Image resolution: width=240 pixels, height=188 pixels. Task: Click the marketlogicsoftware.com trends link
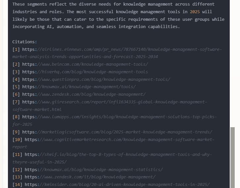click(126, 132)
